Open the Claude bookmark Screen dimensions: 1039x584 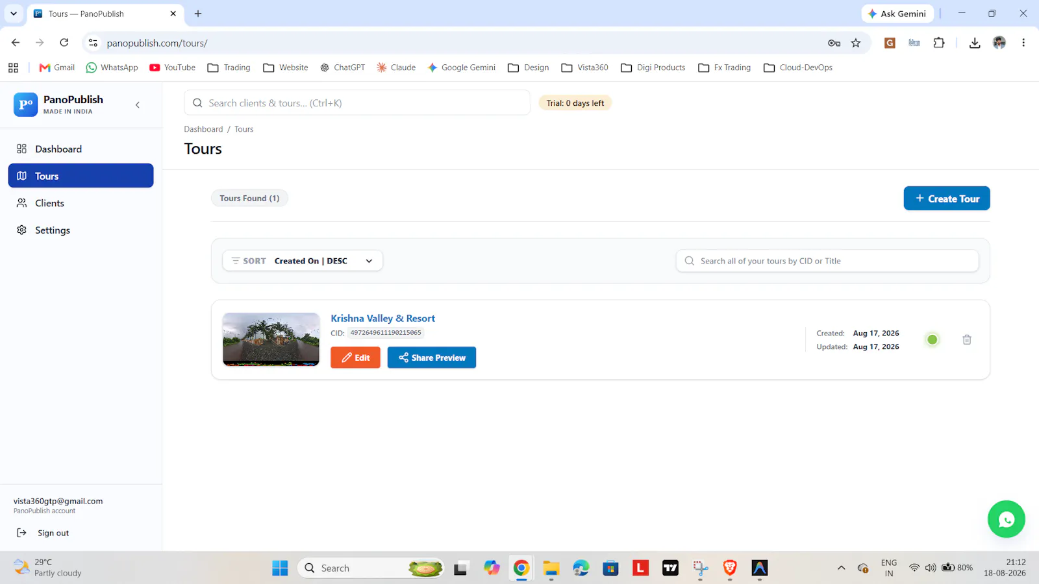coord(396,67)
